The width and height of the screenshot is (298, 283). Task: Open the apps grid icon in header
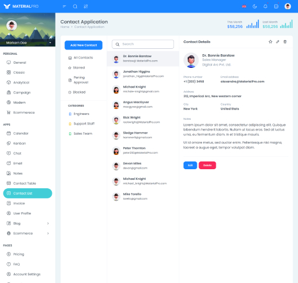86,7
